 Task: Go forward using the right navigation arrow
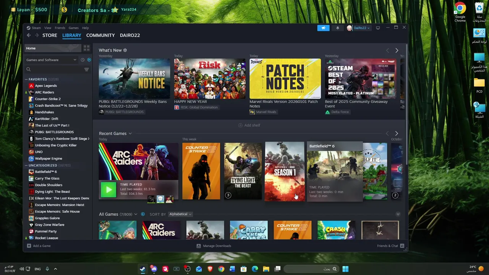37,35
